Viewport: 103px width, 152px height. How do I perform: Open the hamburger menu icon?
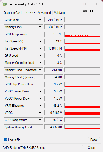[98, 11]
